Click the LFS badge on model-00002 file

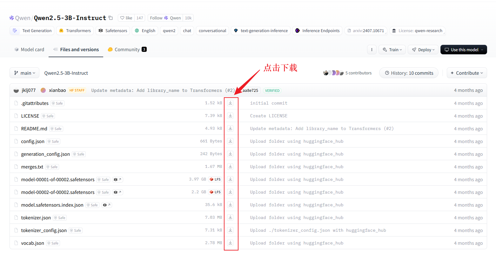tap(215, 192)
